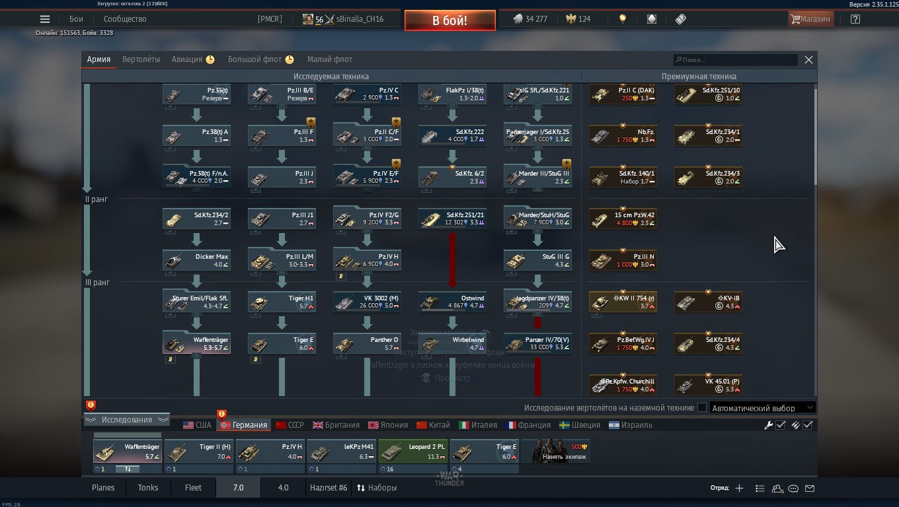Open the help question mark icon
Image resolution: width=899 pixels, height=507 pixels.
855,19
